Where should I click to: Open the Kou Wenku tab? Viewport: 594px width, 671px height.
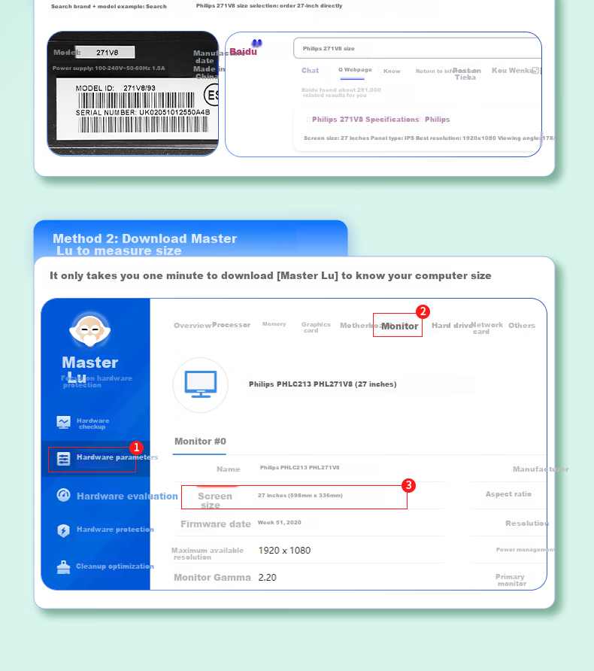pos(512,70)
